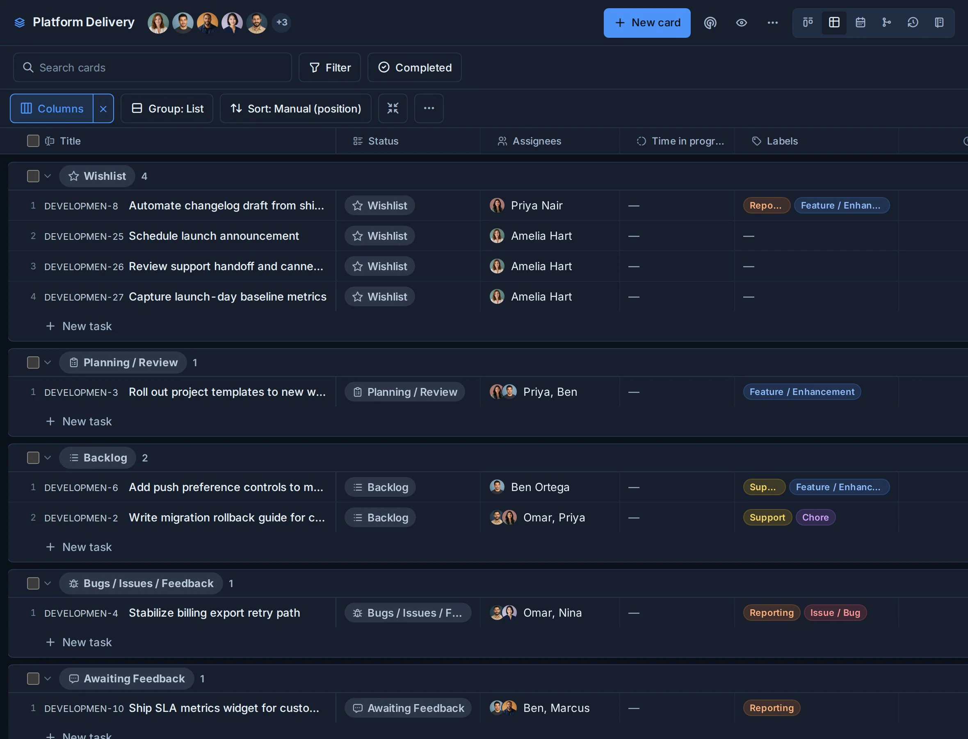The height and width of the screenshot is (739, 968).
Task: Open the calendar view icon
Action: click(860, 23)
